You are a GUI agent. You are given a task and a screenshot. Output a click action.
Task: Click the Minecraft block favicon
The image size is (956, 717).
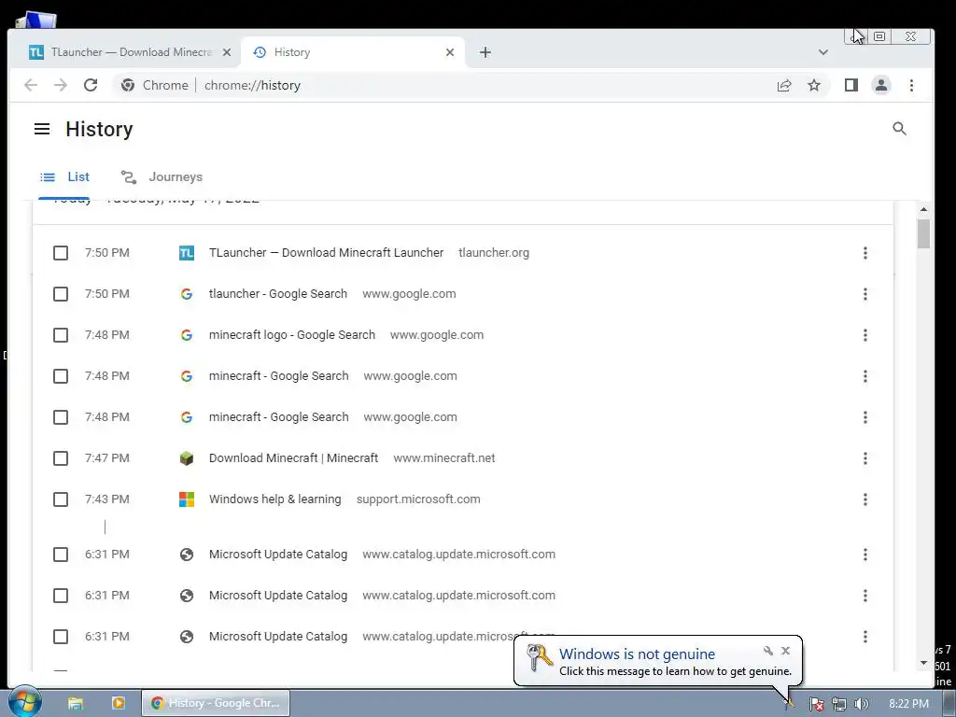(x=187, y=458)
